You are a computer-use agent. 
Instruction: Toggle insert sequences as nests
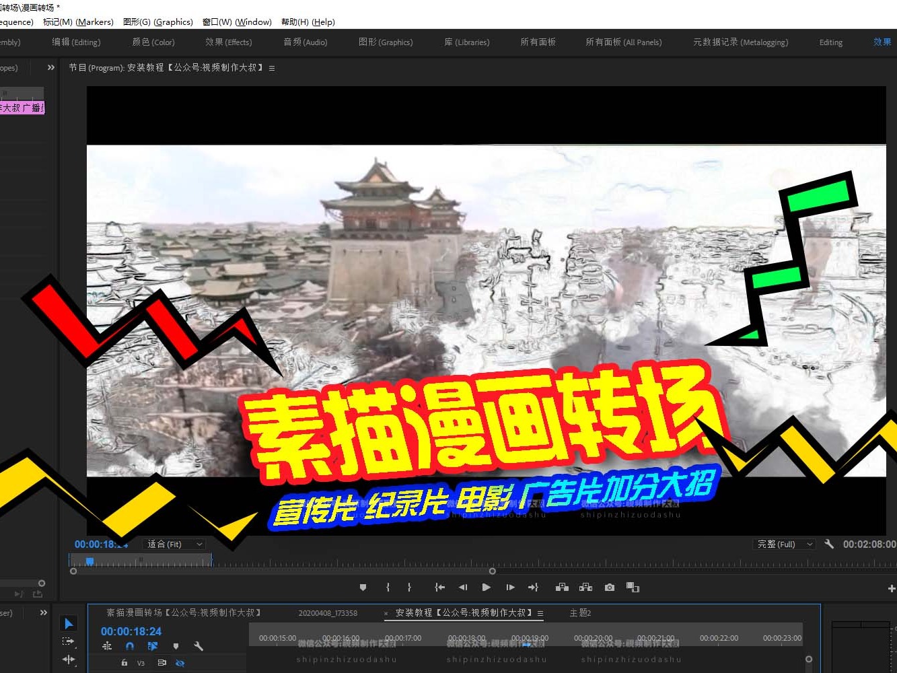(107, 646)
